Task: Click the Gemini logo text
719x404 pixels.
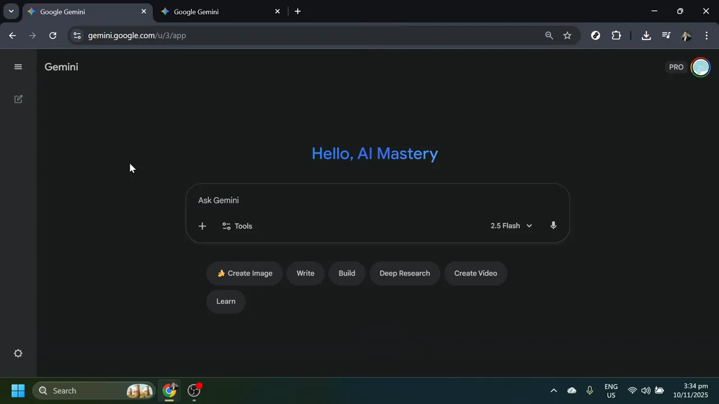Action: point(61,67)
